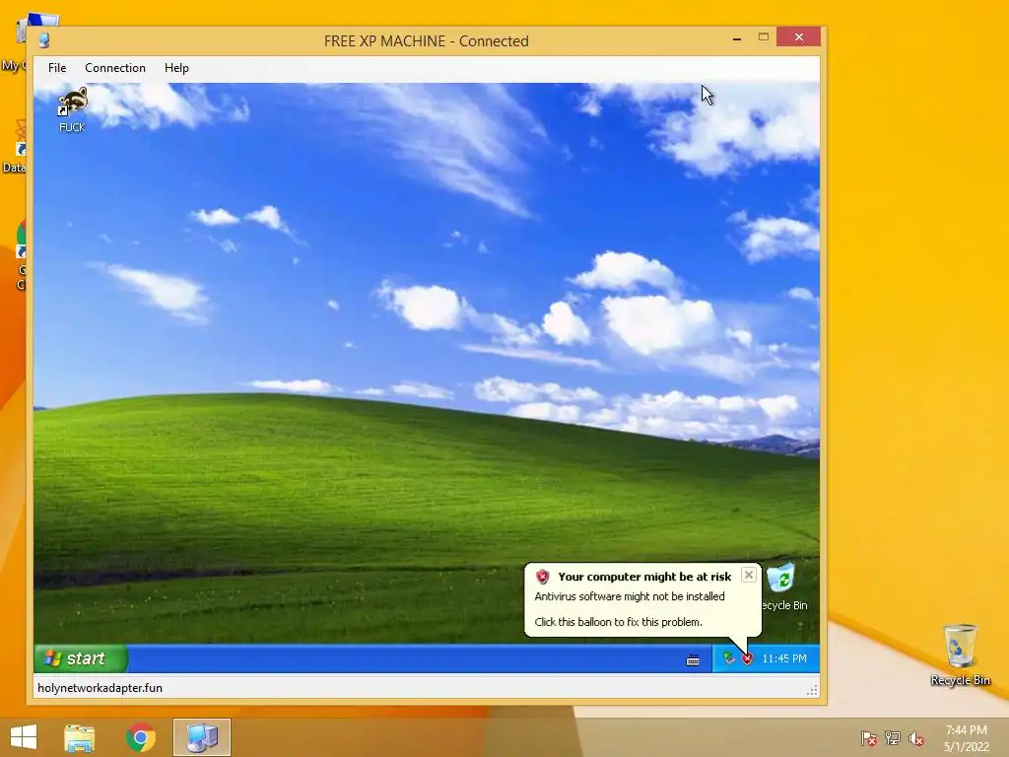Select the Recycle Bin inside the XP desktop
Viewport: 1009px width, 757px height.
pos(783,587)
